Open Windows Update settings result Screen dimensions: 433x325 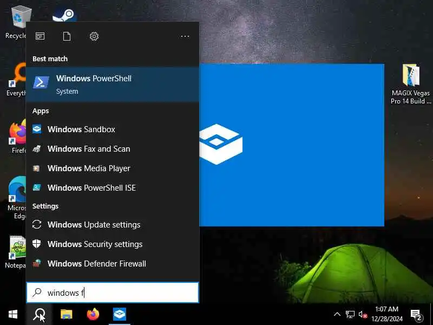pyautogui.click(x=113, y=225)
